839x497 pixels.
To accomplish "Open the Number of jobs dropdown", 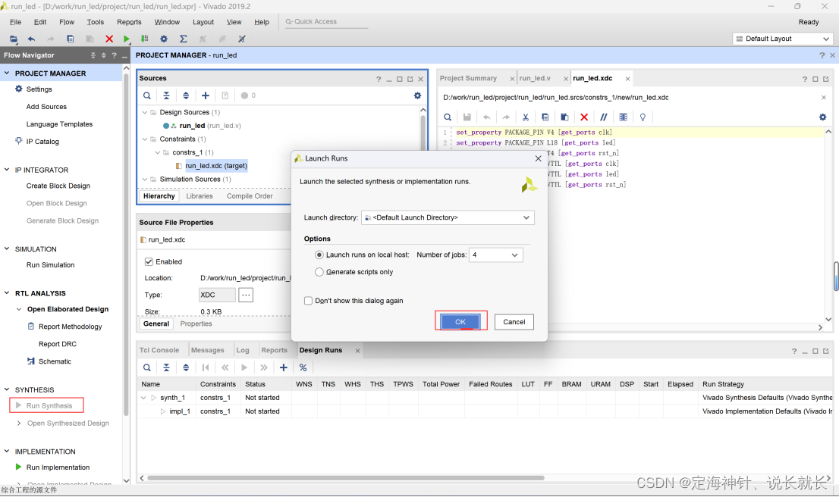I will (495, 255).
